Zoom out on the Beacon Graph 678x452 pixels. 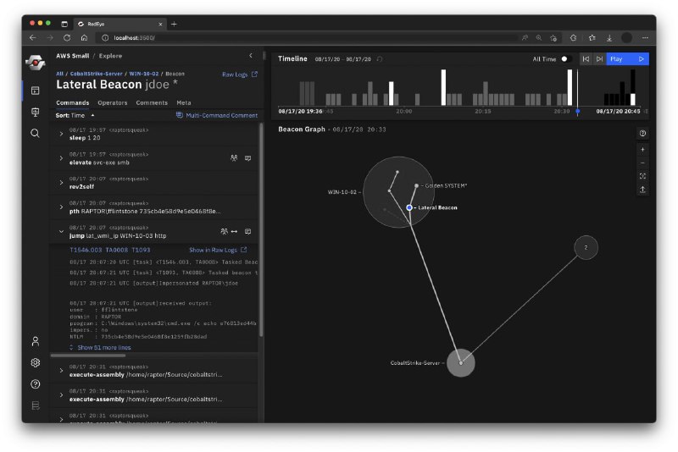click(642, 163)
